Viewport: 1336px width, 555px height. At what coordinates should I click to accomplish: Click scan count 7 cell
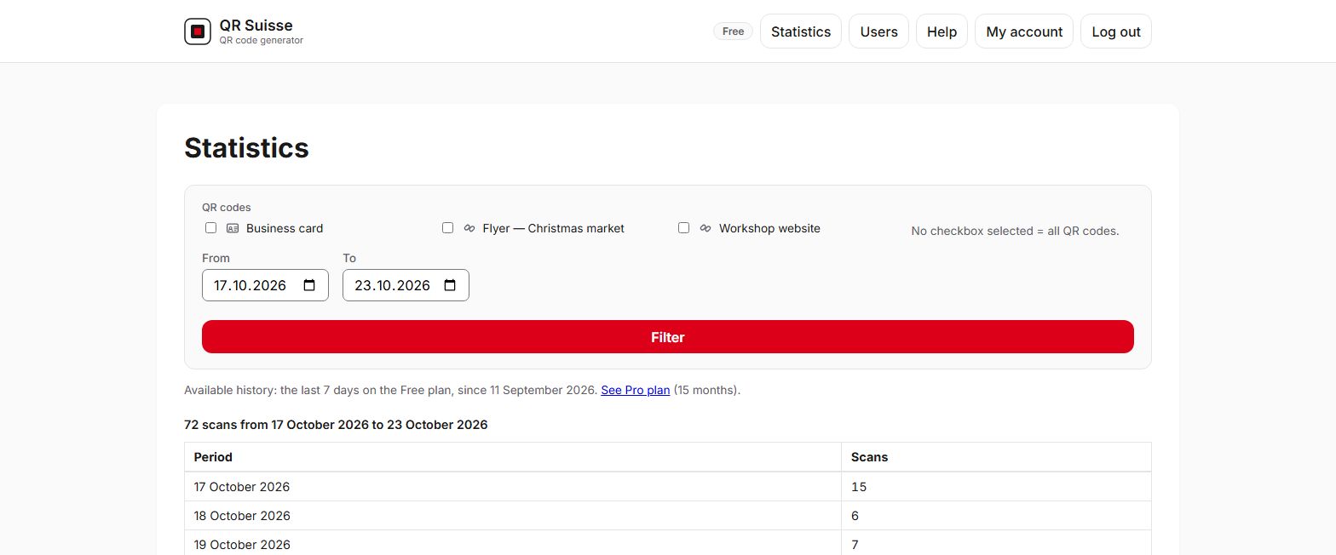coord(996,543)
